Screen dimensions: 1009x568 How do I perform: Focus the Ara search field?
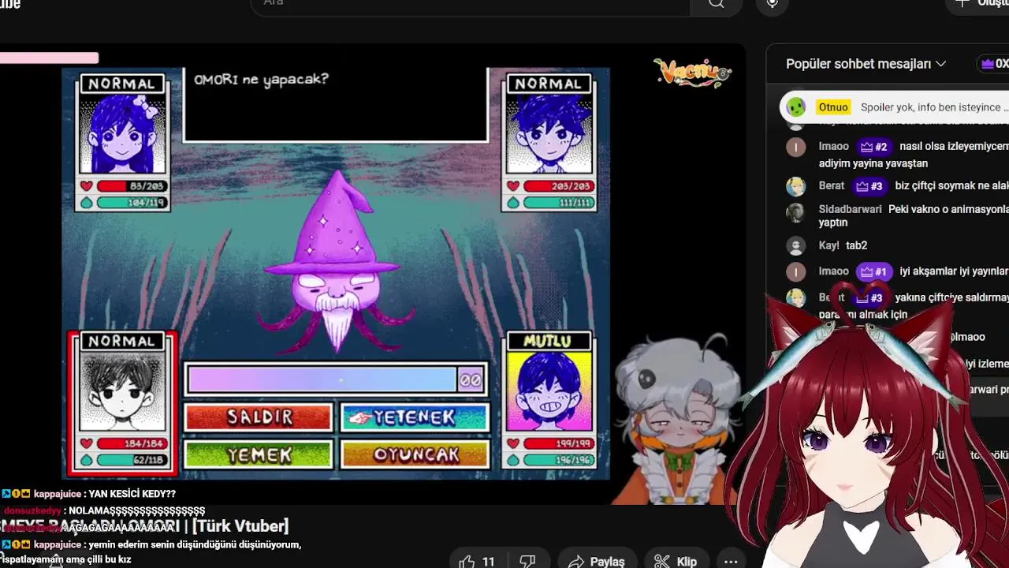471,4
